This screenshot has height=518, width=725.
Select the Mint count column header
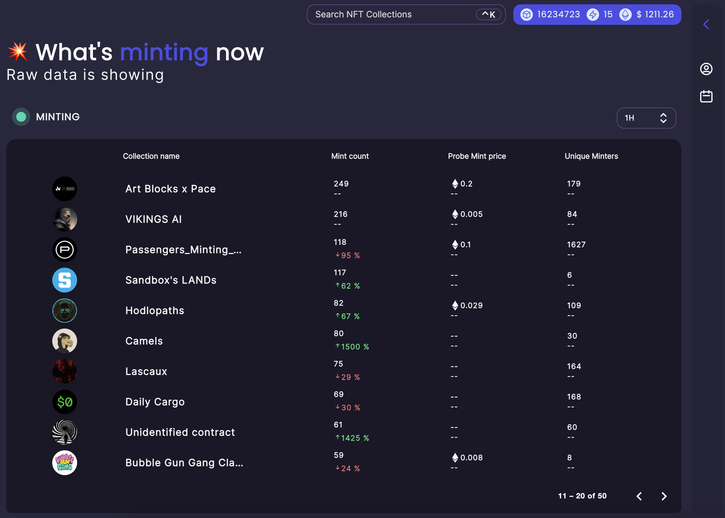[349, 156]
